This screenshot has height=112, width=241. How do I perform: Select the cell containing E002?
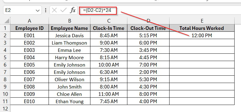(30, 43)
